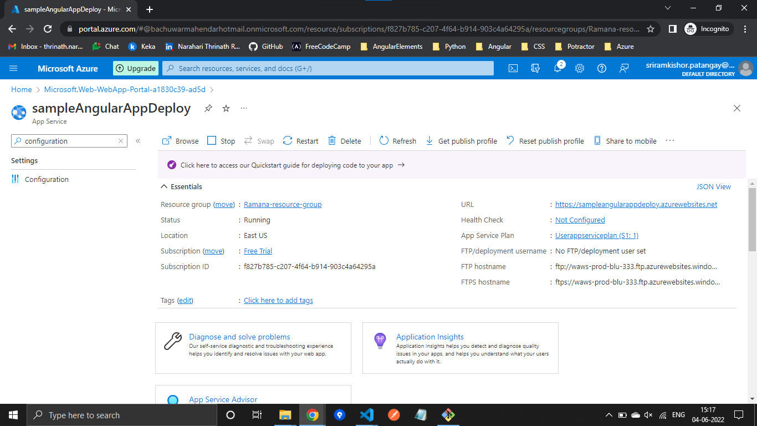The width and height of the screenshot is (757, 426).
Task: Open Chrome three-dot menu
Action: (745, 29)
